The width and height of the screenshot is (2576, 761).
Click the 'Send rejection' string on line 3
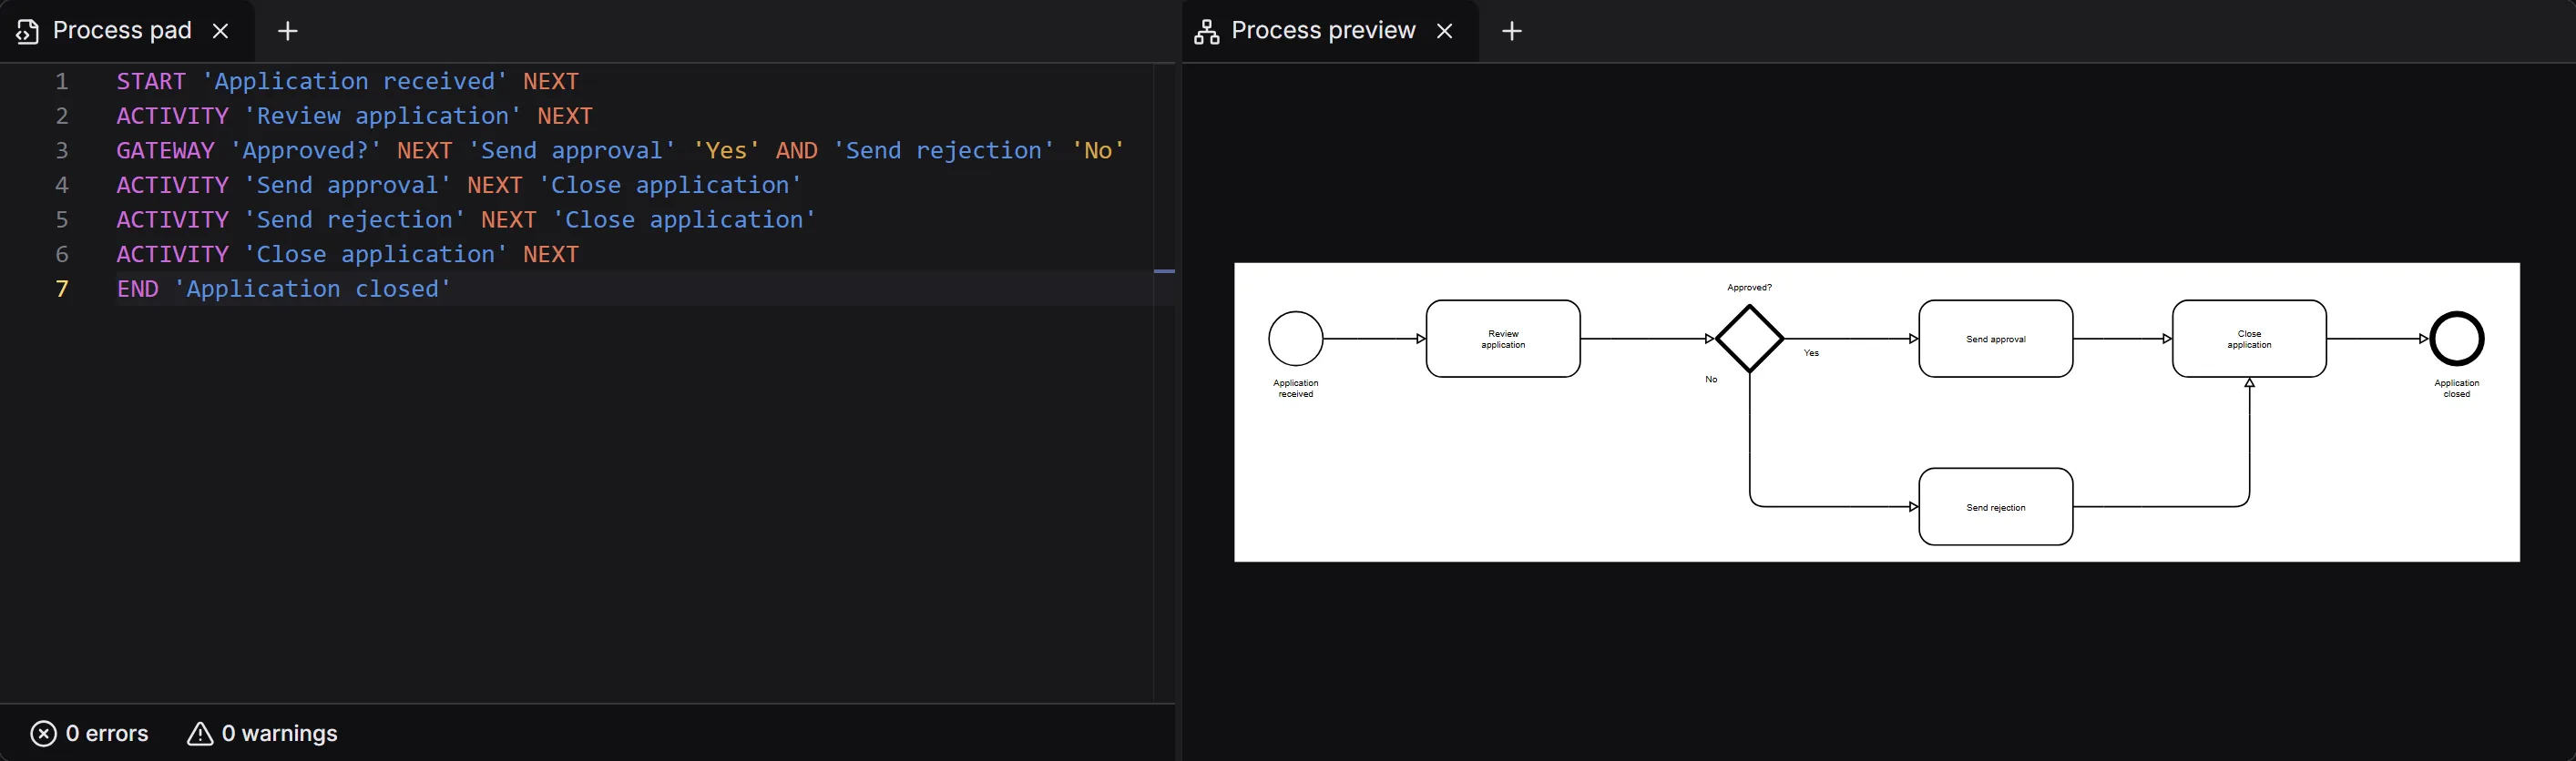tap(944, 151)
